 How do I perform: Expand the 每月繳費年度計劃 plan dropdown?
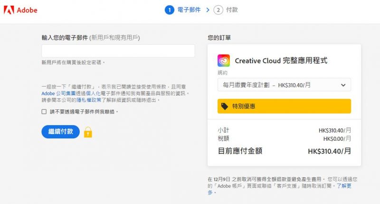pos(284,85)
